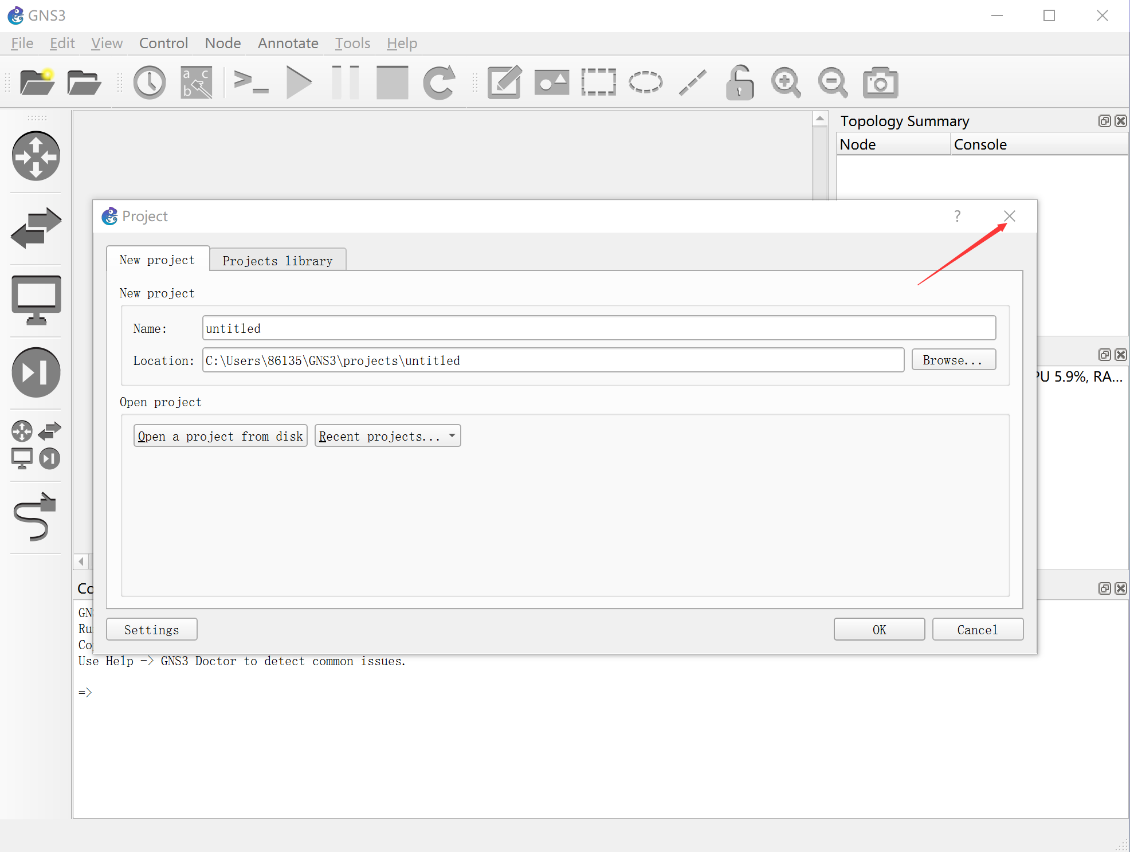Click the Add a note icon
1130x852 pixels.
pyautogui.click(x=505, y=83)
